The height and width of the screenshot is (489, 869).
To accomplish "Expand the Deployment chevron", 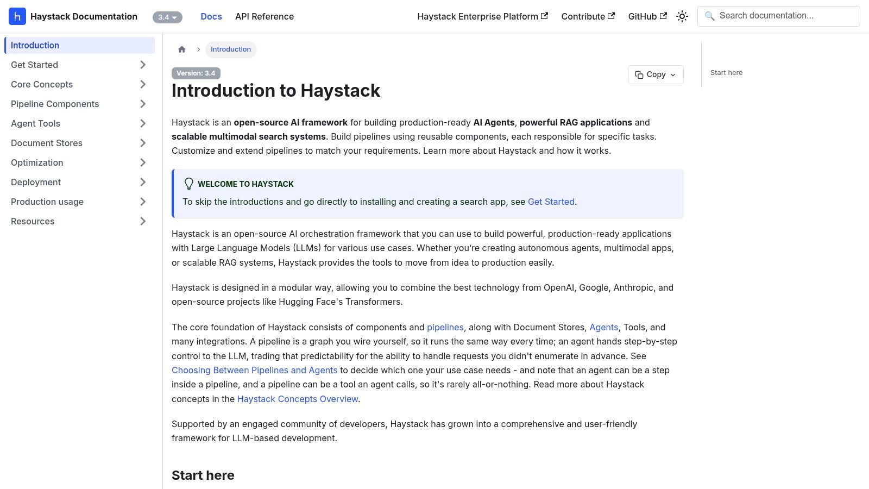I will 143,182.
